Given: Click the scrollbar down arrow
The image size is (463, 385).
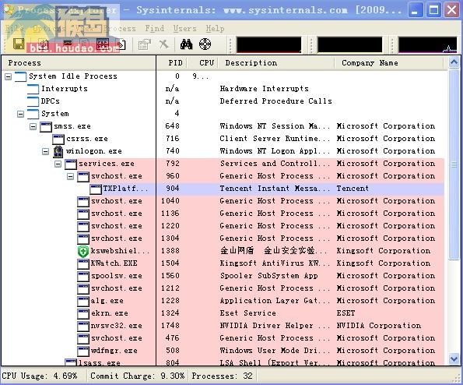Looking at the screenshot, I should click(454, 359).
